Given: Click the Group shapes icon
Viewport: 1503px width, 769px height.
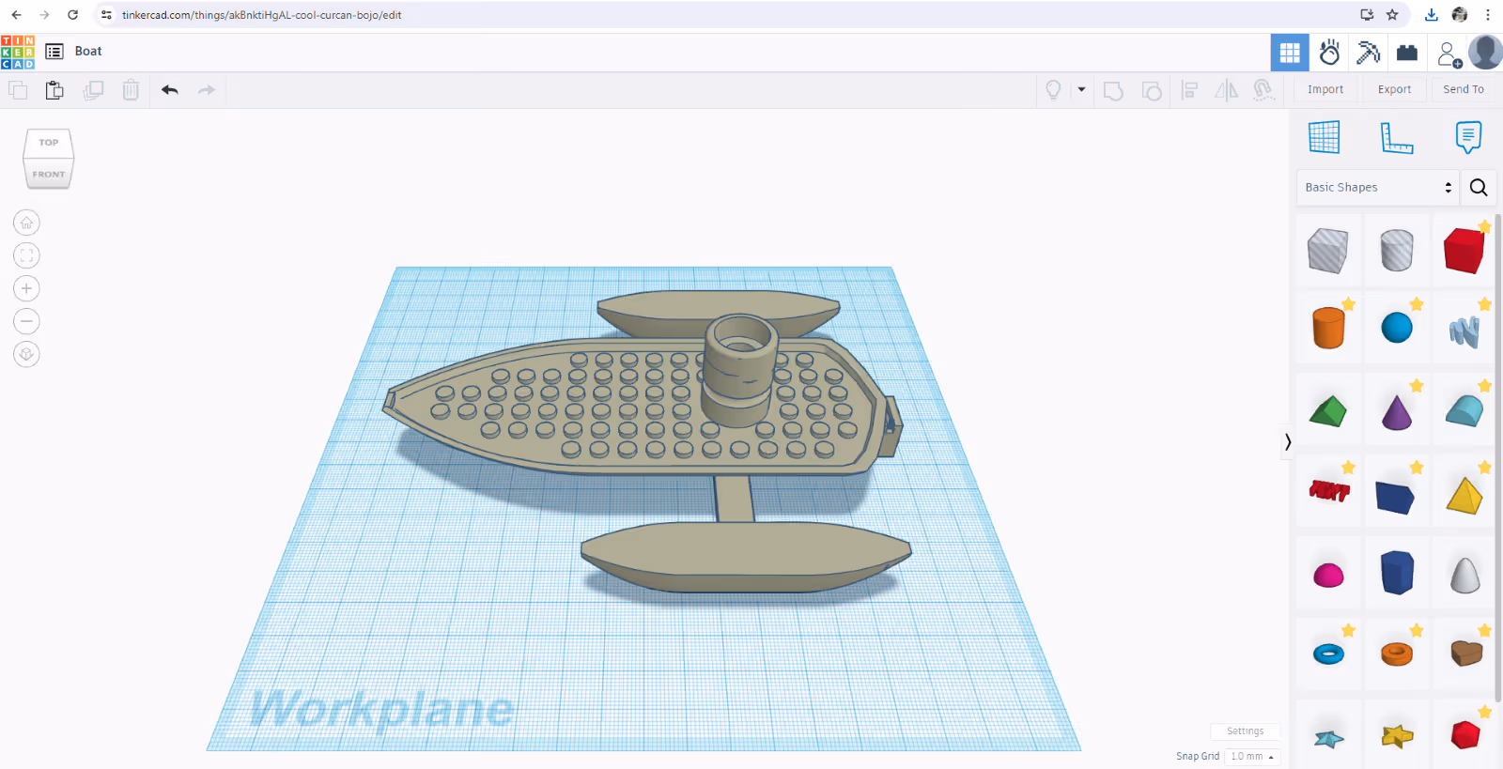Looking at the screenshot, I should tap(1113, 90).
